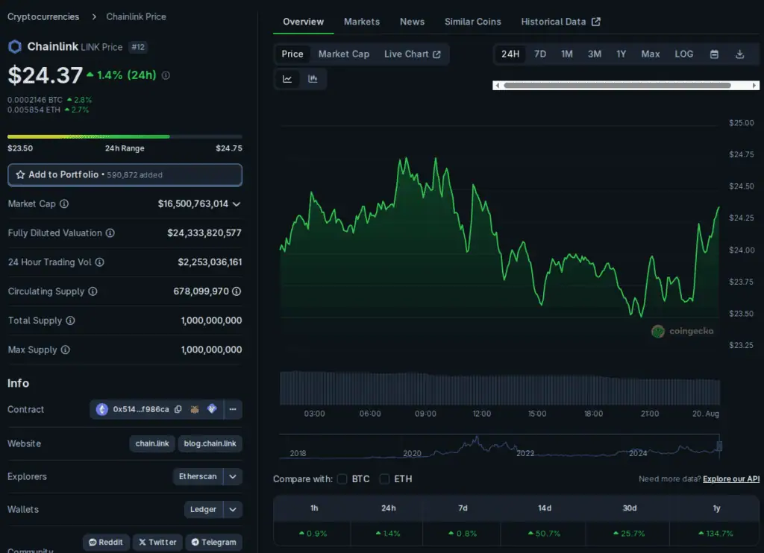
Task: Select the 3M time range
Action: pos(595,54)
